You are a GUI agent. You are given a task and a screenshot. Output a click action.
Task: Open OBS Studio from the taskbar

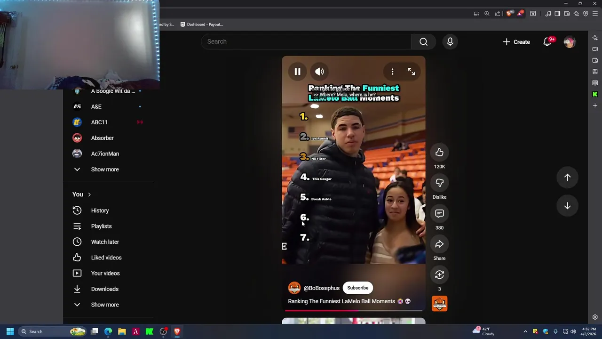[163, 331]
